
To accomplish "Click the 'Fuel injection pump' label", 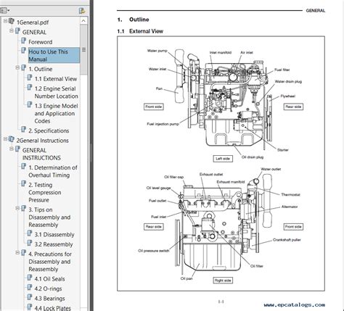I will [x=163, y=124].
